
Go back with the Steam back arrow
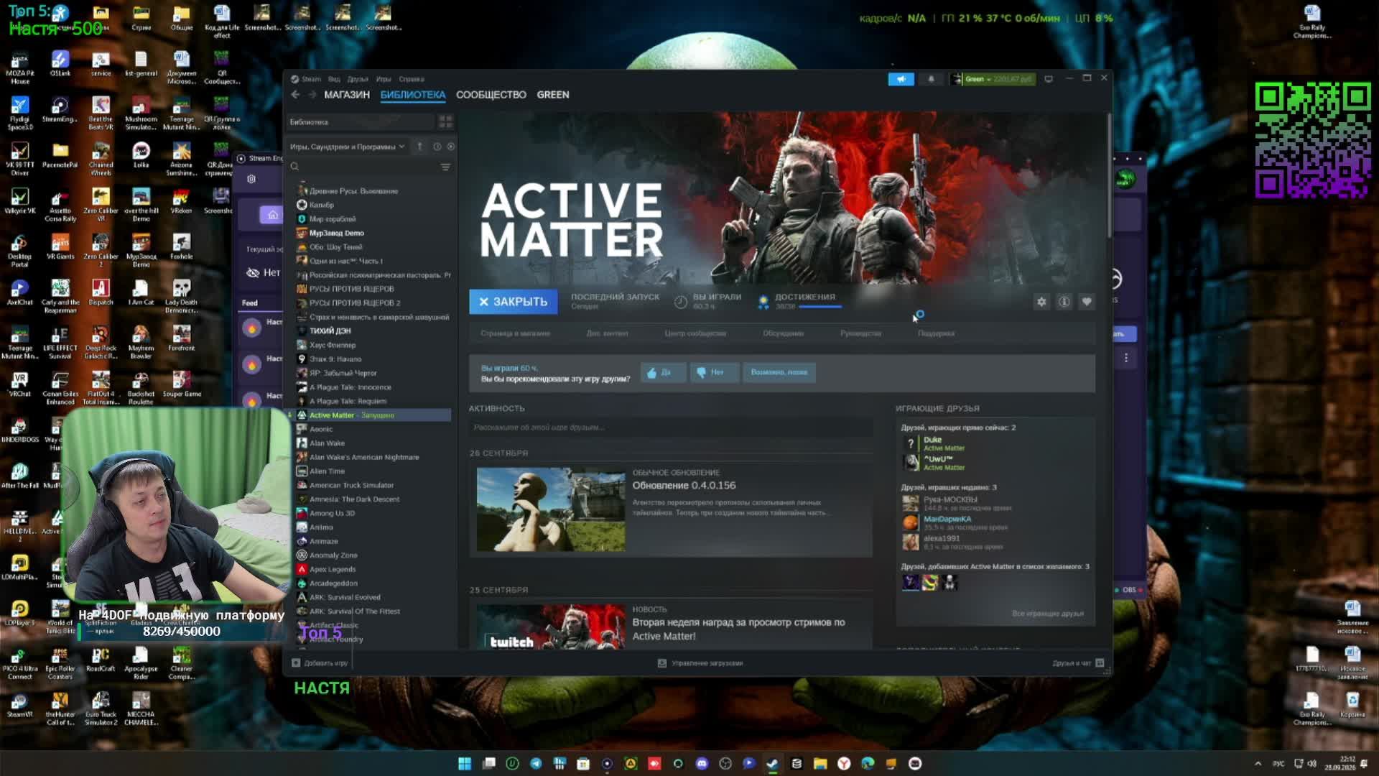295,95
